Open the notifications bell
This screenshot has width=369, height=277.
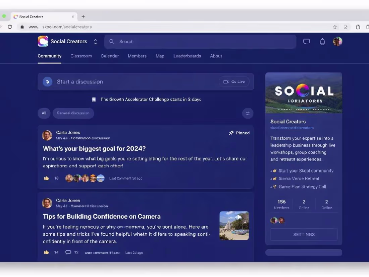pos(322,42)
